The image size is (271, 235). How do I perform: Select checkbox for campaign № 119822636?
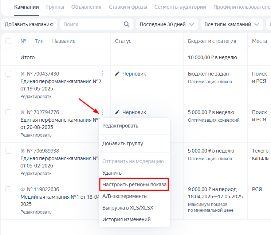coord(8,189)
